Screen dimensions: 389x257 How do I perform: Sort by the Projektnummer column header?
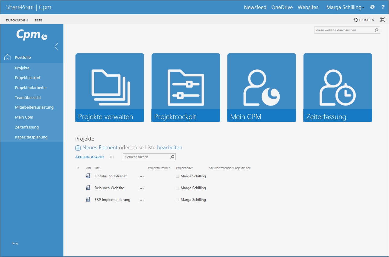click(x=159, y=168)
